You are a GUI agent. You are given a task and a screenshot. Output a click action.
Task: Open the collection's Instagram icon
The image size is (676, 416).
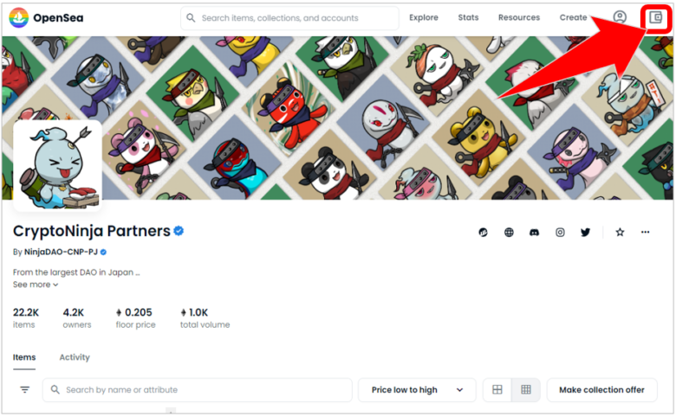[560, 233]
